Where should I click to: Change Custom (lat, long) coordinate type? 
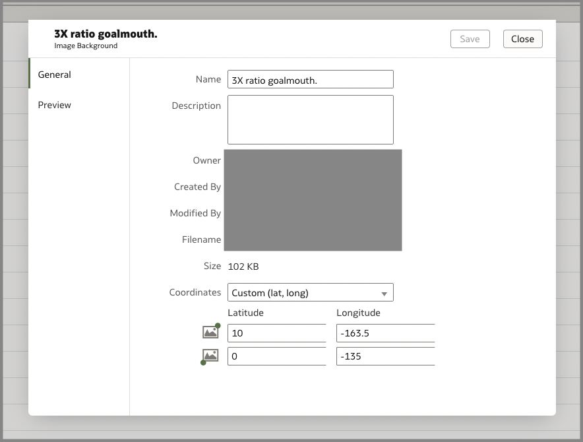pyautogui.click(x=310, y=292)
